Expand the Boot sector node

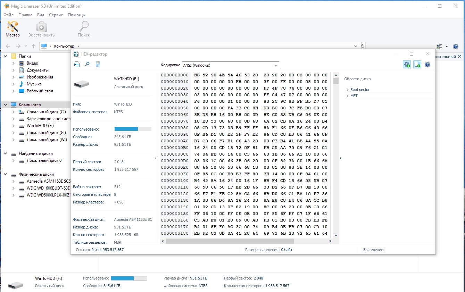pos(347,90)
